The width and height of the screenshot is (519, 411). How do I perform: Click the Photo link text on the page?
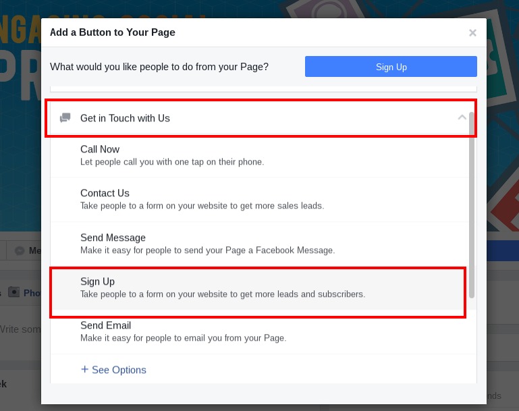point(32,293)
